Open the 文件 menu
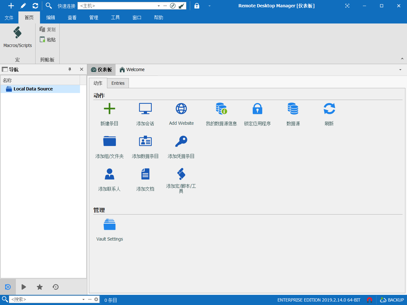407x305 pixels. click(x=9, y=17)
